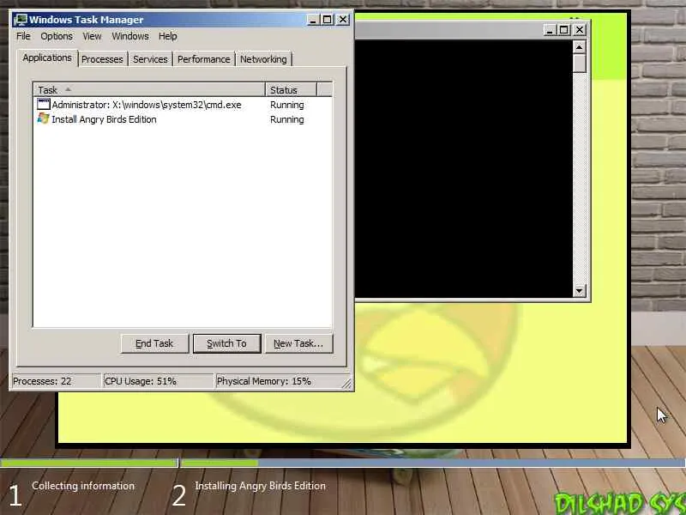Maximize the cmd console window
Viewport: 686px width, 515px height.
click(x=564, y=30)
